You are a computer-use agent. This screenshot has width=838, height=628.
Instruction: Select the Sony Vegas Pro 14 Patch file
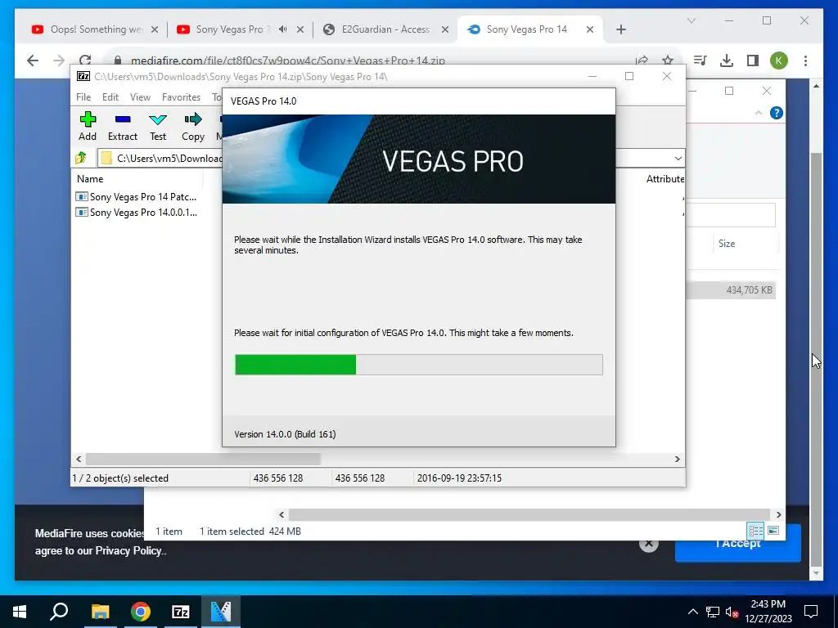click(137, 197)
